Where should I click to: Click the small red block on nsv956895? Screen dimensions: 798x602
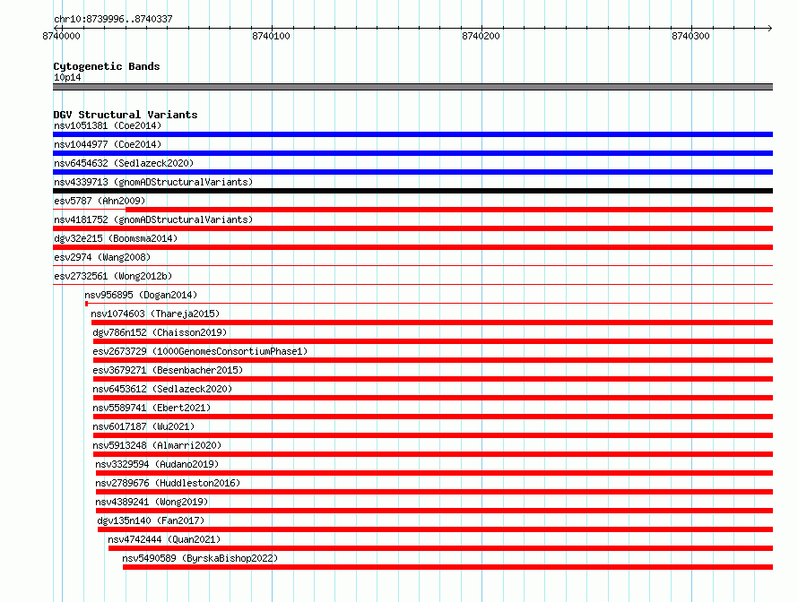[x=86, y=304]
